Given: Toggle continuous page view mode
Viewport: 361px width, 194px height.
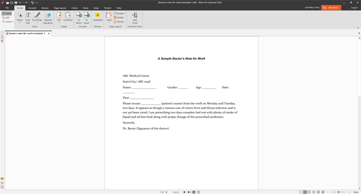Looking at the screenshot, I should [305, 192].
